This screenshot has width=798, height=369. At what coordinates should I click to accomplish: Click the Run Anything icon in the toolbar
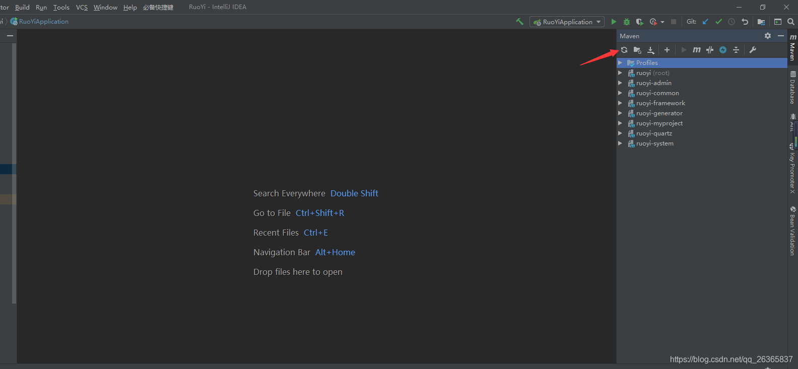pyautogui.click(x=778, y=22)
